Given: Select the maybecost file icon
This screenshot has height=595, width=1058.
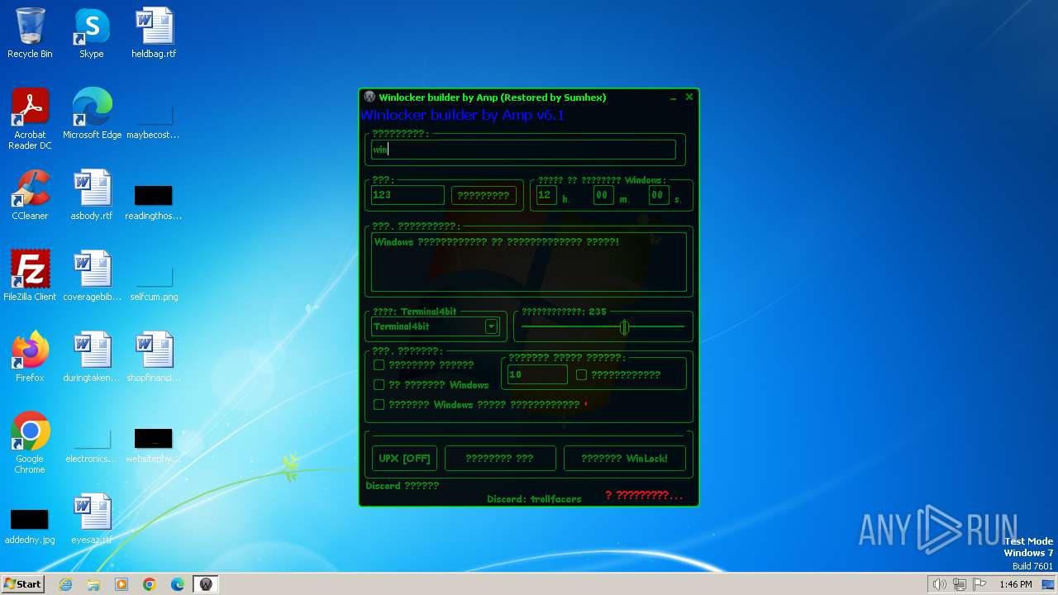Looking at the screenshot, I should click(154, 114).
